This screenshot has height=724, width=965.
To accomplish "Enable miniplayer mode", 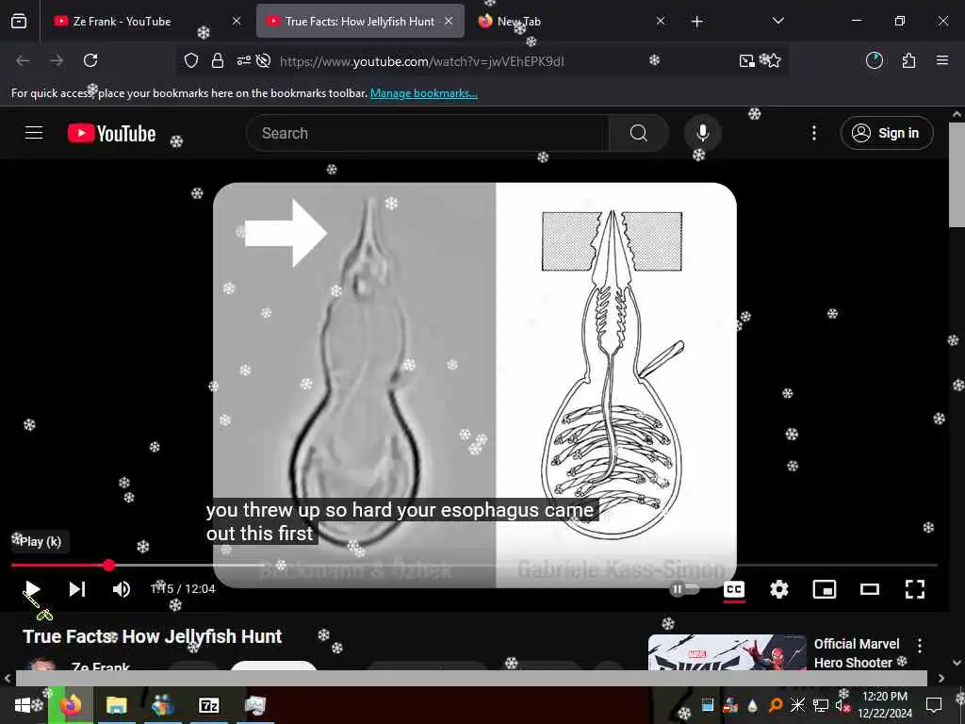I will [824, 589].
